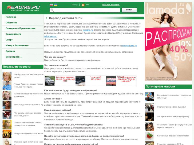The image size is (194, 145).
Task: Open Стартуют распродажи одежды link
Action: 171,107
